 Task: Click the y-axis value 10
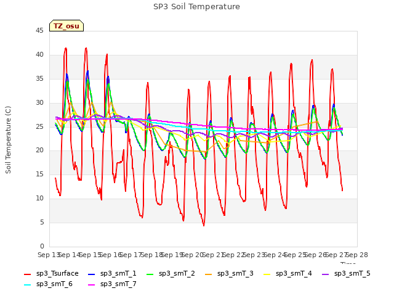tap(39, 199)
